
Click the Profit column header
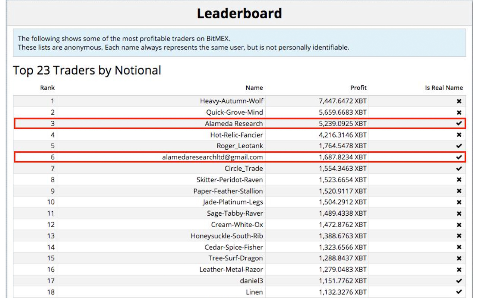pos(358,88)
